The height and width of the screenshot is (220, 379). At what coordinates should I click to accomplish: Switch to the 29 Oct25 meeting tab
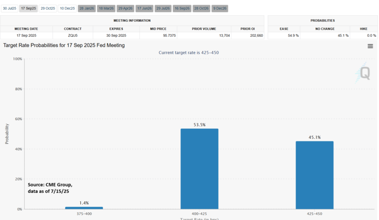(x=48, y=9)
